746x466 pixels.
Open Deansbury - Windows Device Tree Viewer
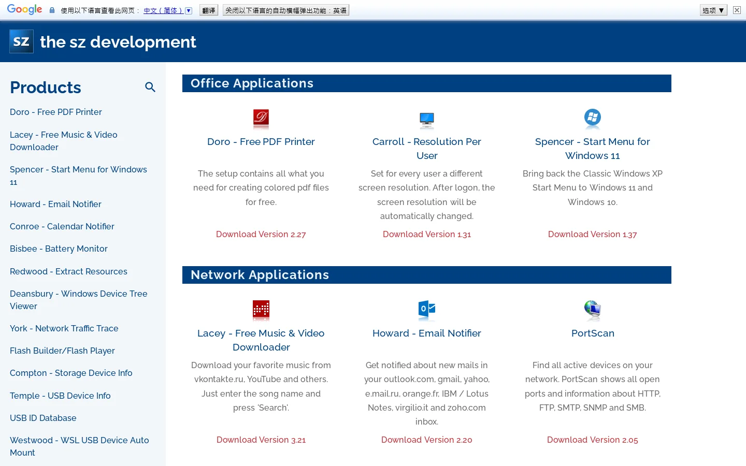79,300
